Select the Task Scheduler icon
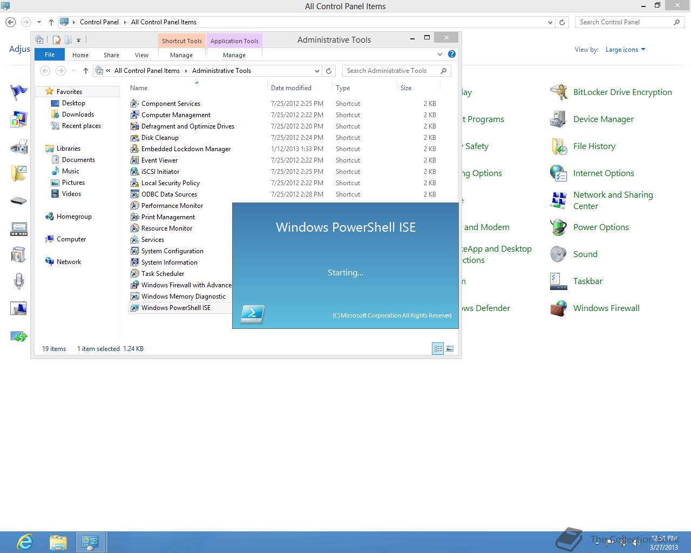Viewport: 691px width, 553px height. coord(134,273)
